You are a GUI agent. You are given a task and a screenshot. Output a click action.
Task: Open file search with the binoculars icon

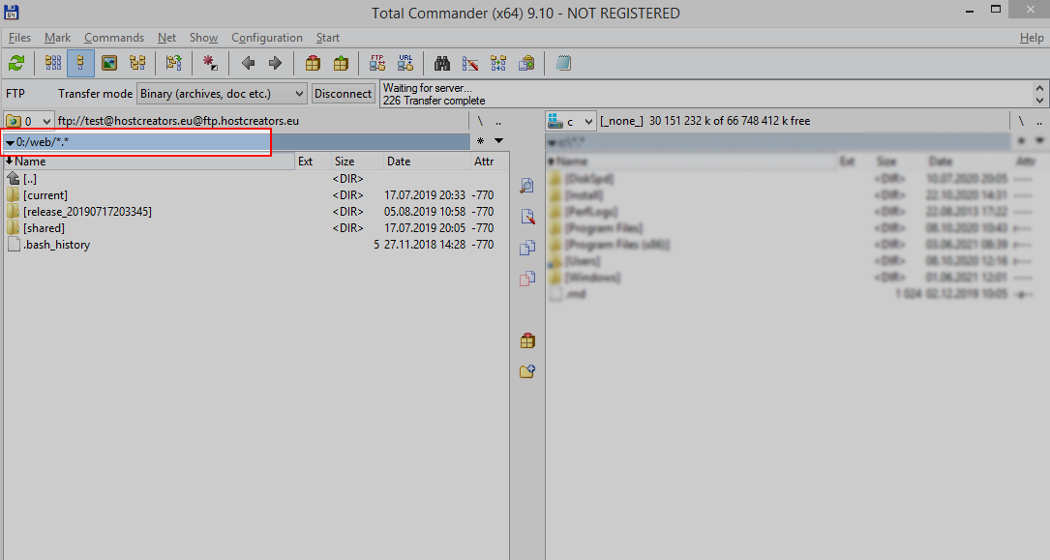[x=442, y=64]
